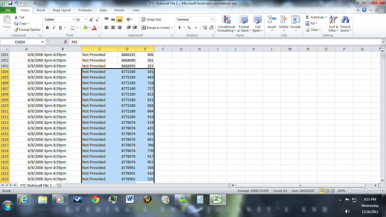Screen dimensions: 386x217
Task: Select the AutoSum function
Action: click(315, 17)
